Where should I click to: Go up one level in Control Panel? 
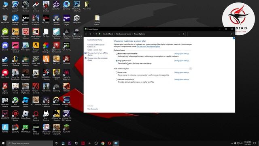[96, 34]
